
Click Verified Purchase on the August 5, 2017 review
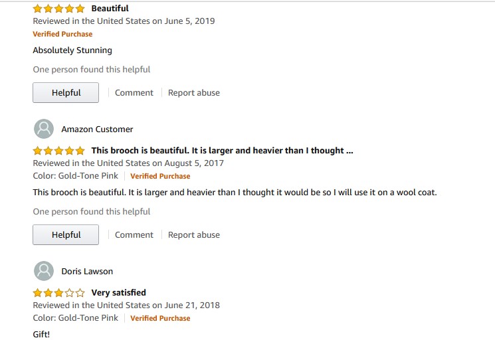[x=160, y=177]
